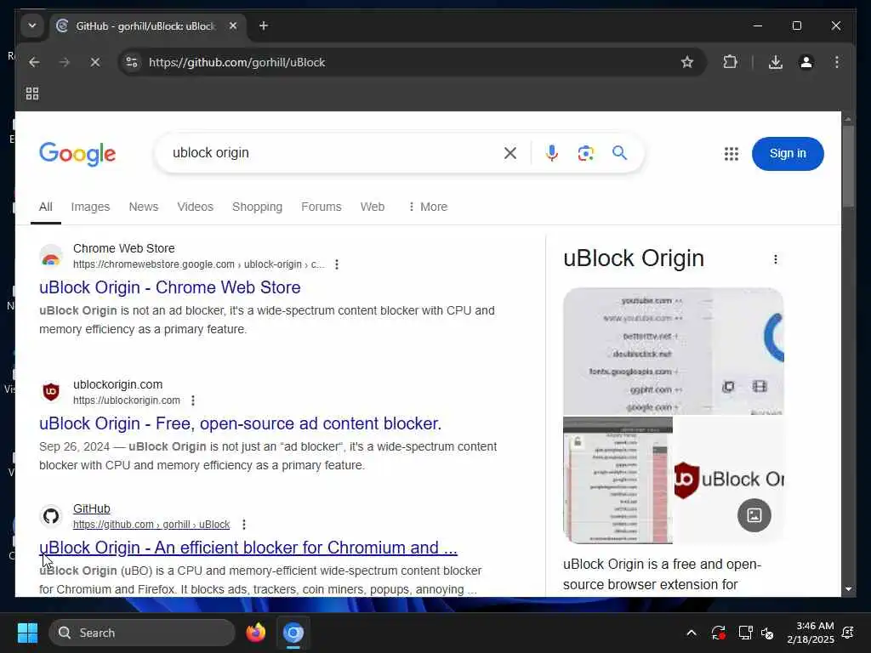Viewport: 871px width, 653px height.
Task: Open the images button on panel thumbnail
Action: point(754,515)
